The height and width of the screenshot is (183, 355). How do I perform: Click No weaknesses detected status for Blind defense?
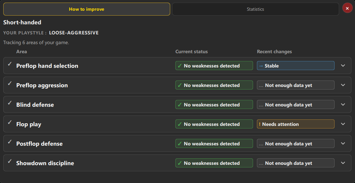click(214, 104)
